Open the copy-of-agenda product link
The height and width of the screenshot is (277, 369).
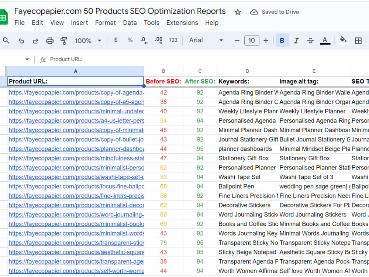coord(76,93)
